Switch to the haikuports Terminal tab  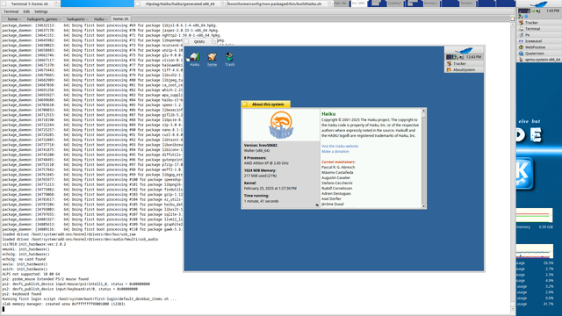click(x=76, y=19)
